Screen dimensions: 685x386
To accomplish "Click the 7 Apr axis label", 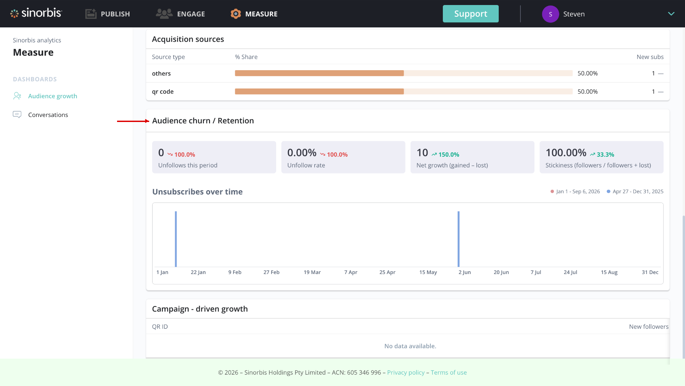I will [351, 272].
